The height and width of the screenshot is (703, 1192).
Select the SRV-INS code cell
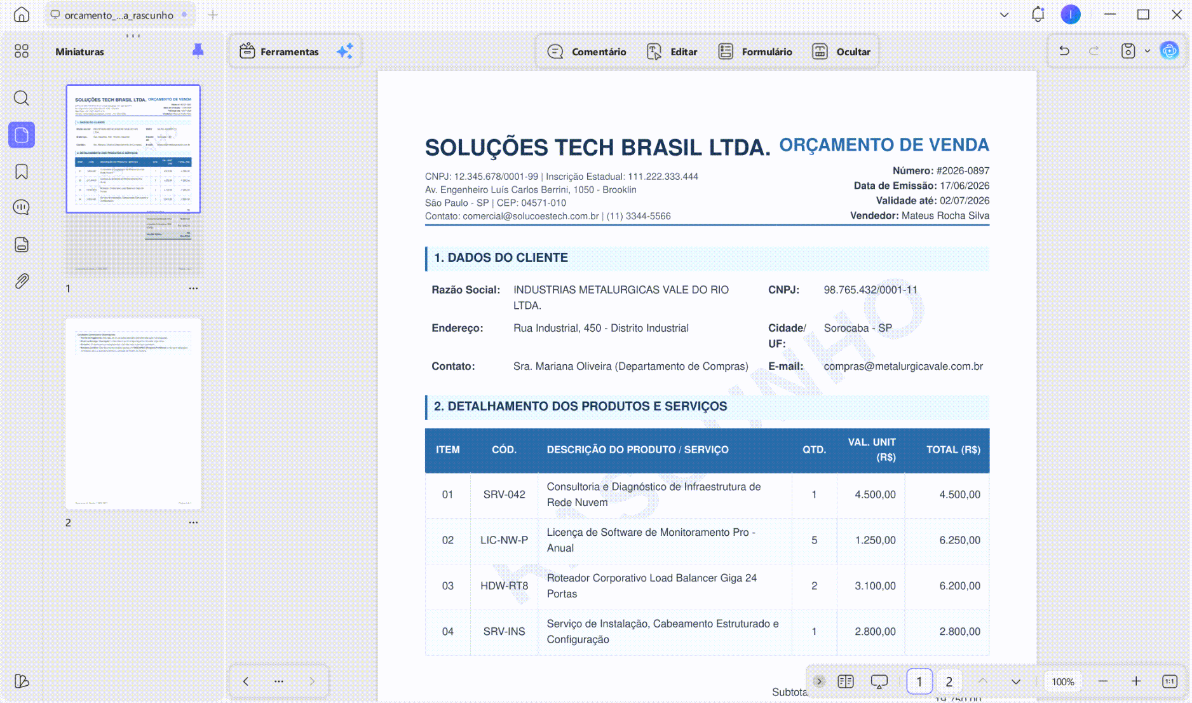(504, 632)
